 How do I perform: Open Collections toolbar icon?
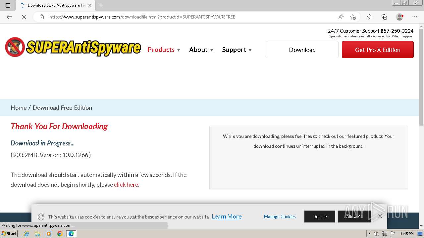coord(384,17)
